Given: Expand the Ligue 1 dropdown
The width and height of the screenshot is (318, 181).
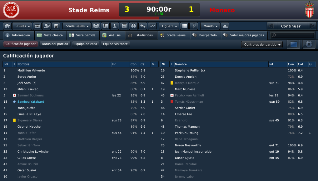Looking at the screenshot, I should [x=169, y=26].
